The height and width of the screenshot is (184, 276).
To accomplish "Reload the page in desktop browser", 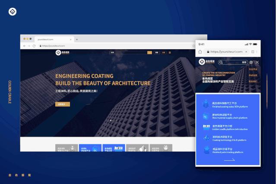I will 34,46.
